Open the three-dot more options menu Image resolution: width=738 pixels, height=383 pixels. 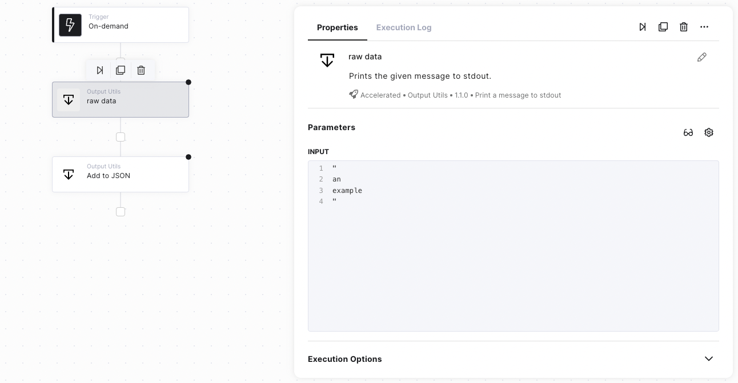(704, 27)
